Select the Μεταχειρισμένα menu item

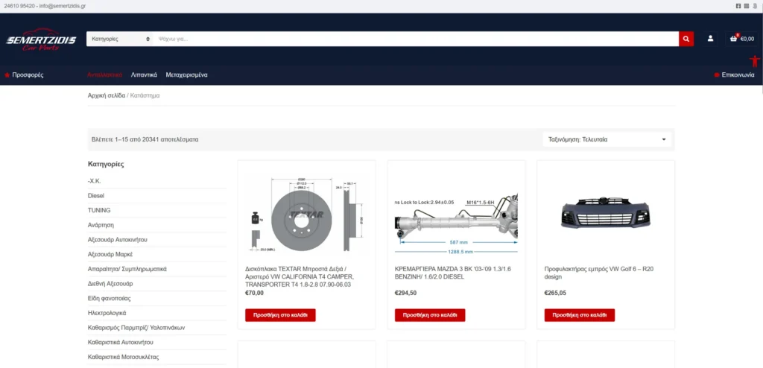pyautogui.click(x=186, y=75)
